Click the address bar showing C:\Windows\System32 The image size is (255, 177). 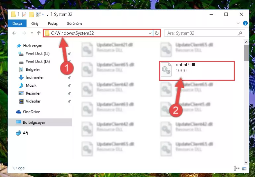(98, 33)
